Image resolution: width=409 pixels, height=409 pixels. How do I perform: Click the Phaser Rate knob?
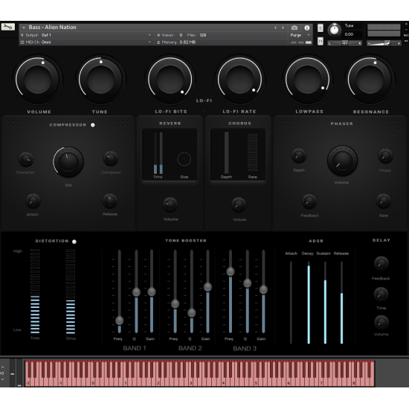(x=383, y=201)
